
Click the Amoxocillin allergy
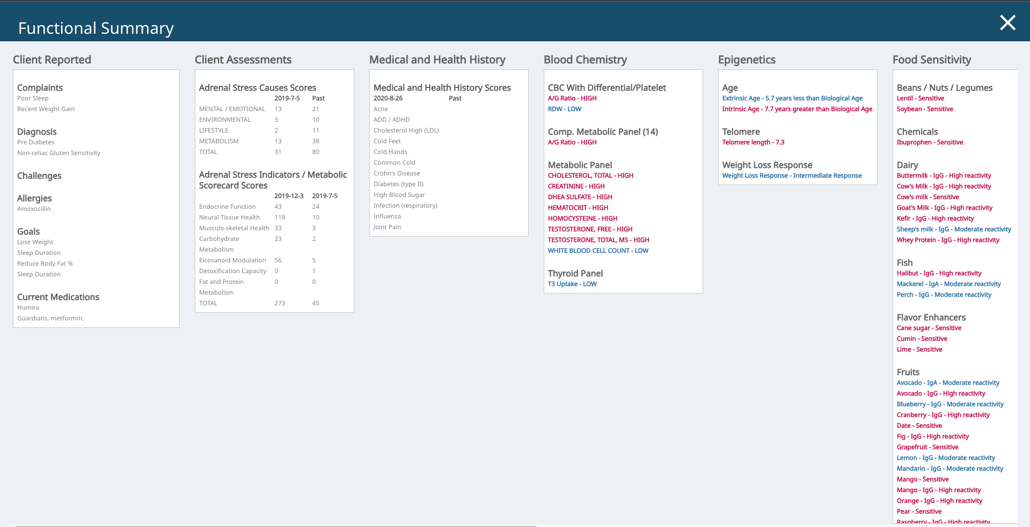(x=34, y=209)
